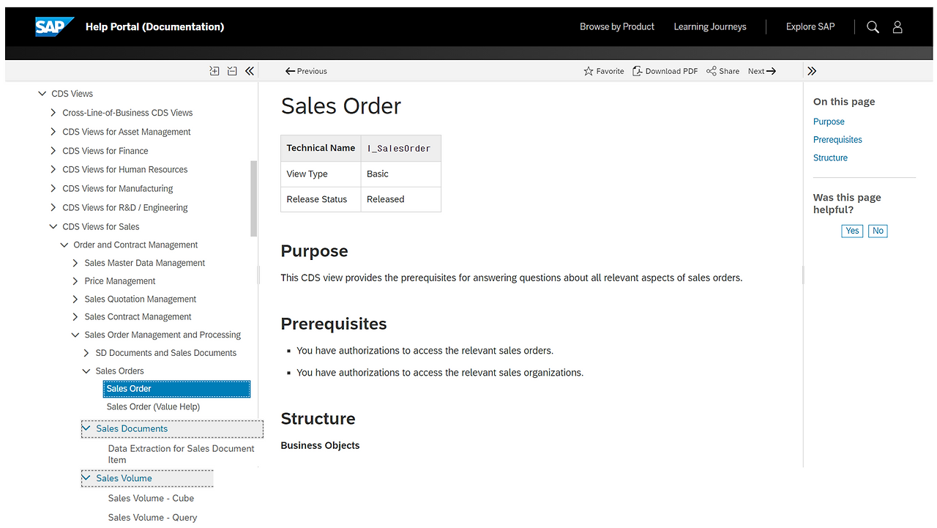Answer No to page helpful

[878, 231]
